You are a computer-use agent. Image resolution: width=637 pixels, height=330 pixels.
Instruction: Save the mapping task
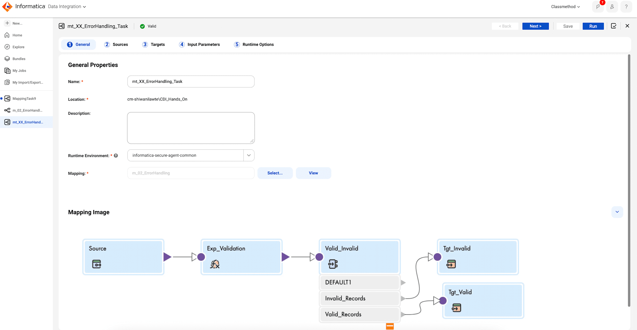click(x=568, y=26)
